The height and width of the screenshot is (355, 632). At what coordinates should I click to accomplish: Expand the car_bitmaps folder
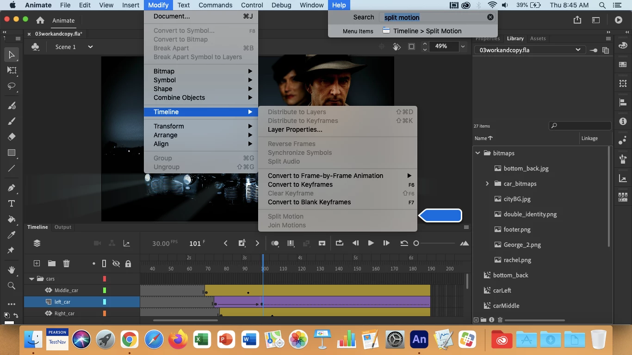pyautogui.click(x=487, y=184)
